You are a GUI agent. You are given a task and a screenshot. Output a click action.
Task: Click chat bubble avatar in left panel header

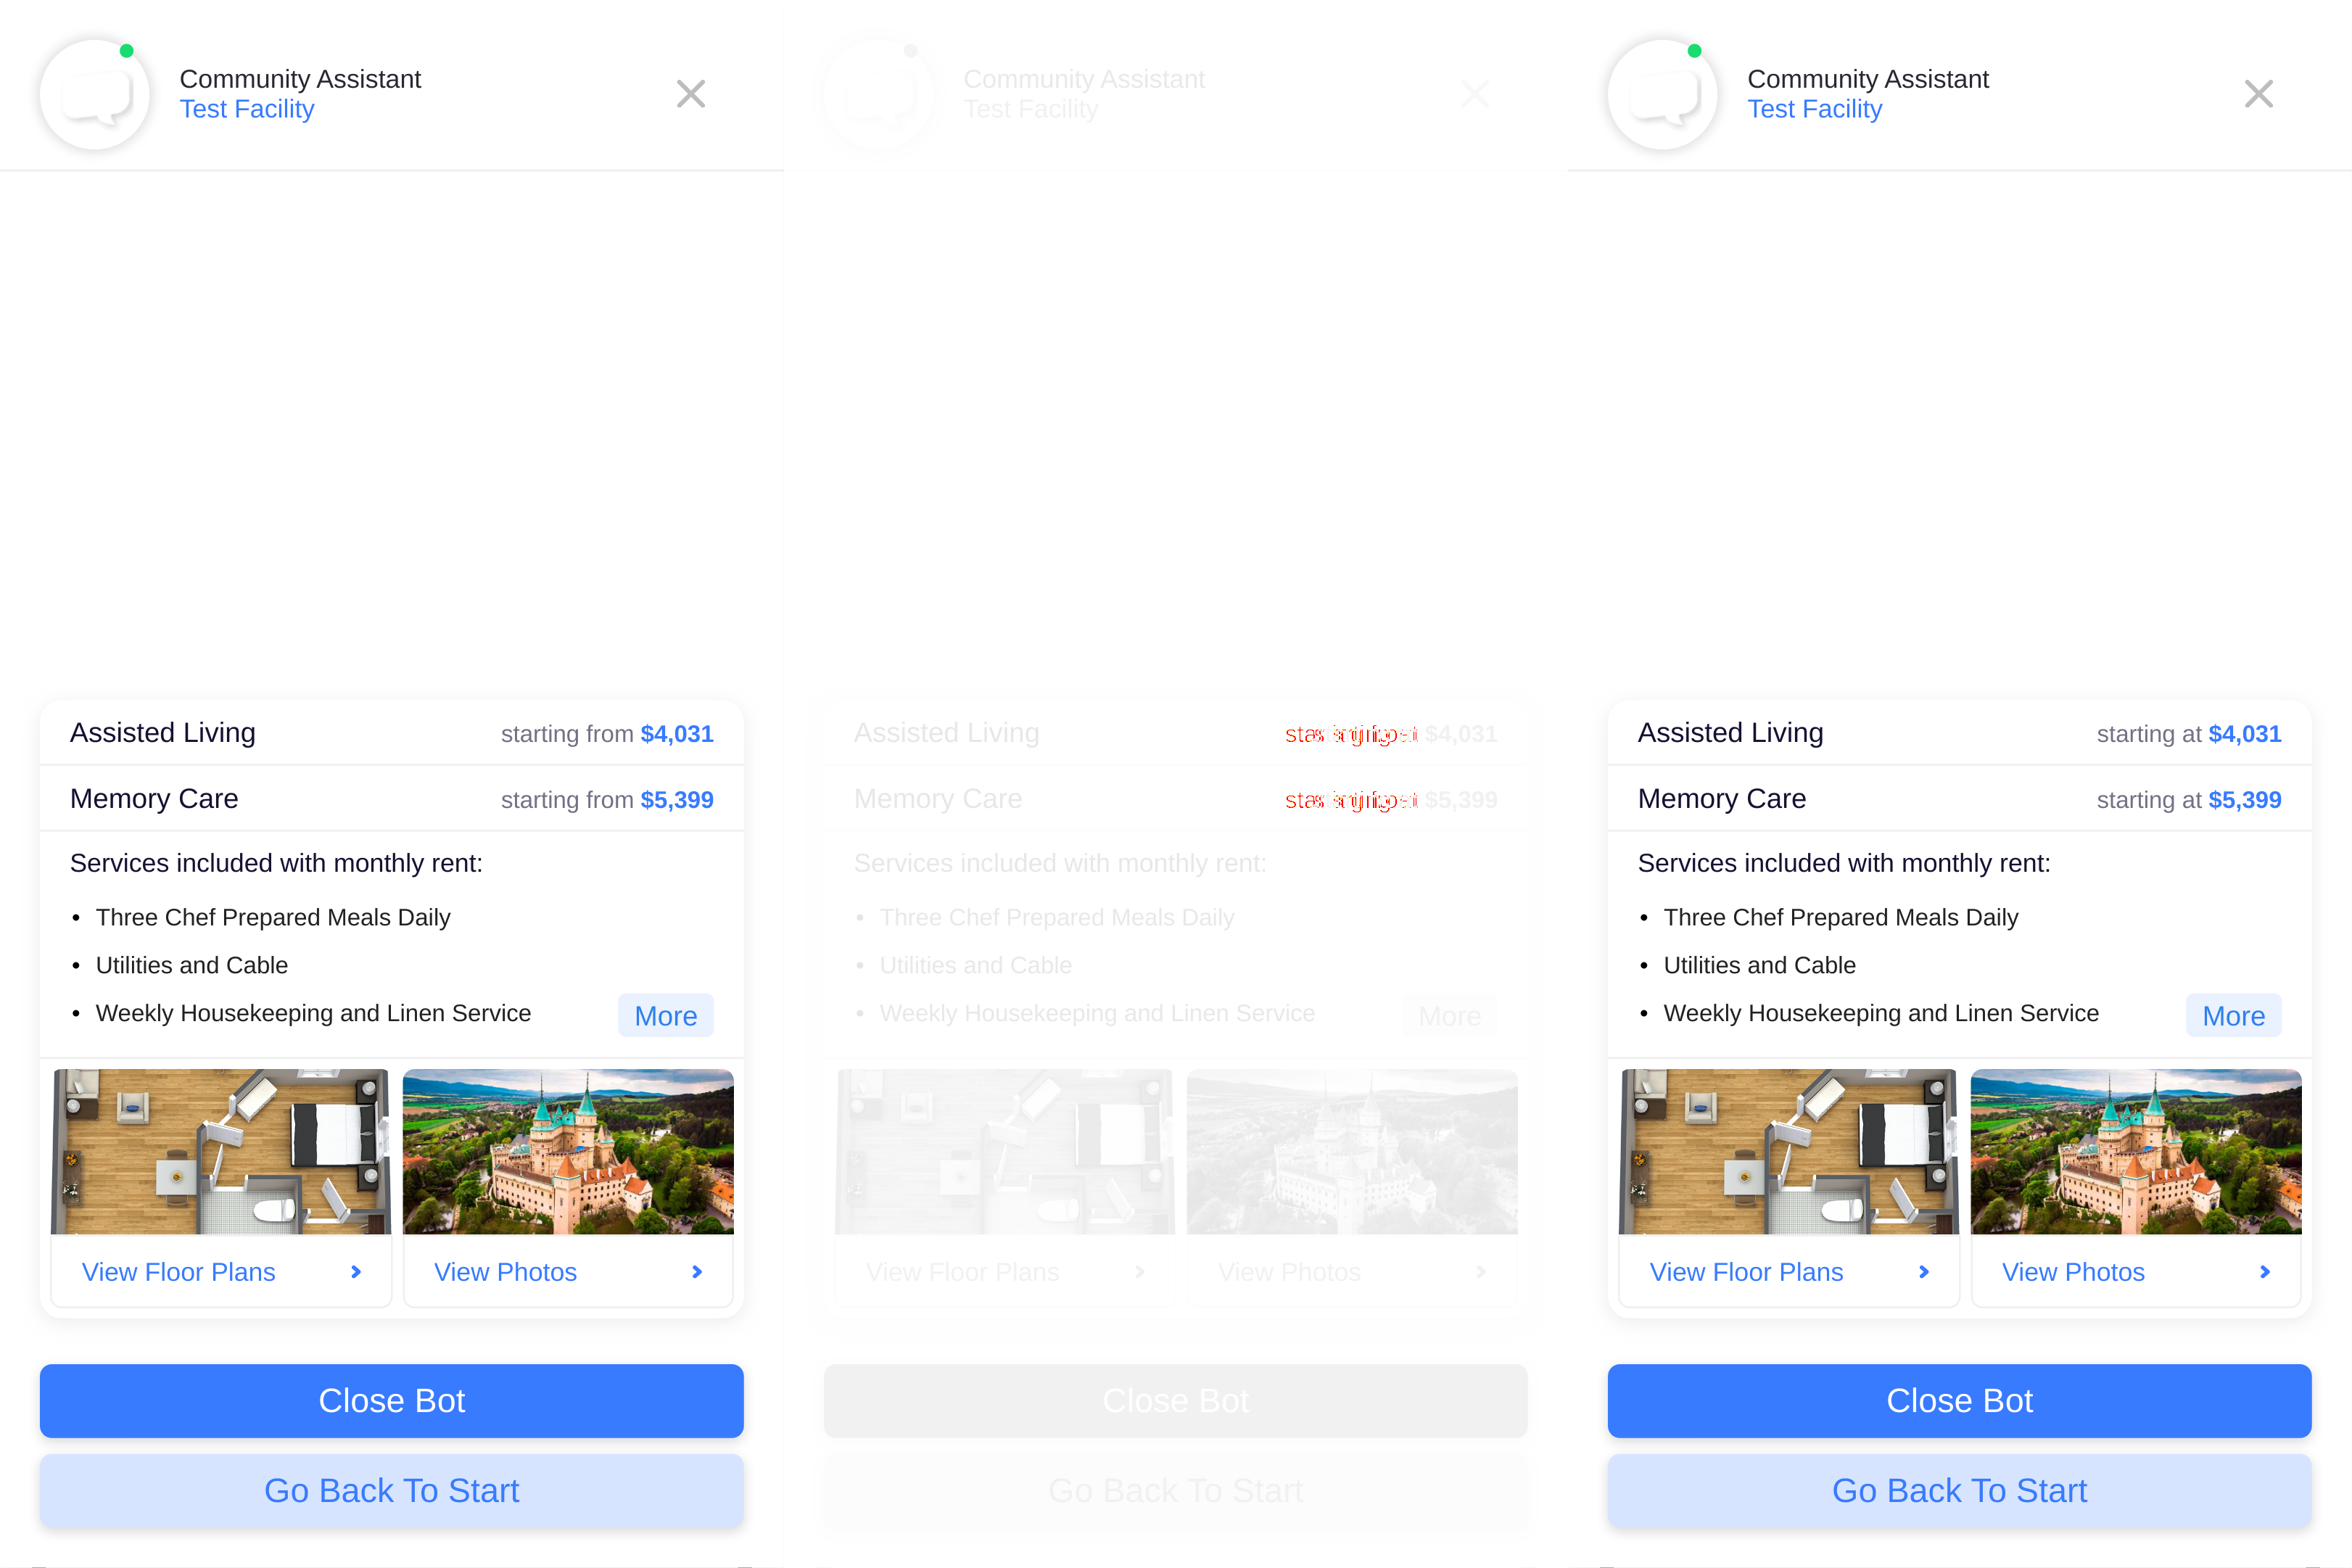95,95
